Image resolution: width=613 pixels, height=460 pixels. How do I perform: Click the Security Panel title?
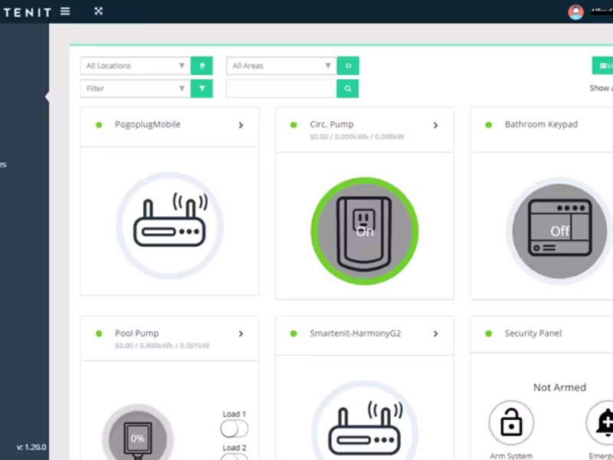coord(533,333)
